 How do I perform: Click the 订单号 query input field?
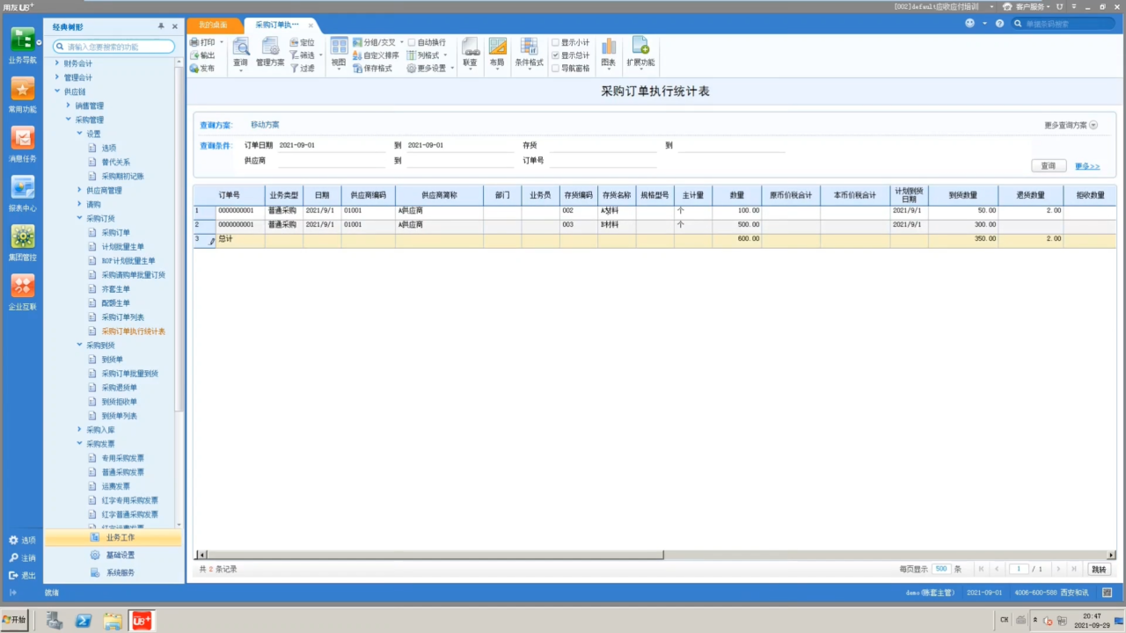click(603, 161)
